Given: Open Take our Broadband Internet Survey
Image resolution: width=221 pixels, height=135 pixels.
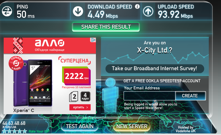Looking at the screenshot, I should tap(155, 69).
